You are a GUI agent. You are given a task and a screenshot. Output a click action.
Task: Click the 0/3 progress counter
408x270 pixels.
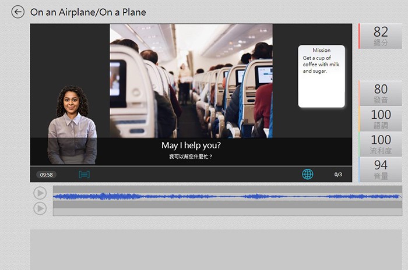pos(338,175)
